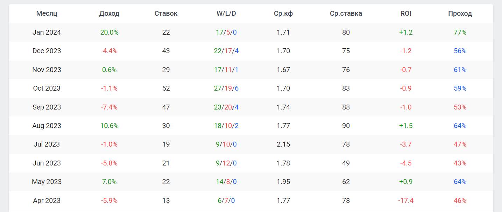Select the W/L/D column header
The height and width of the screenshot is (212, 502).
(226, 14)
